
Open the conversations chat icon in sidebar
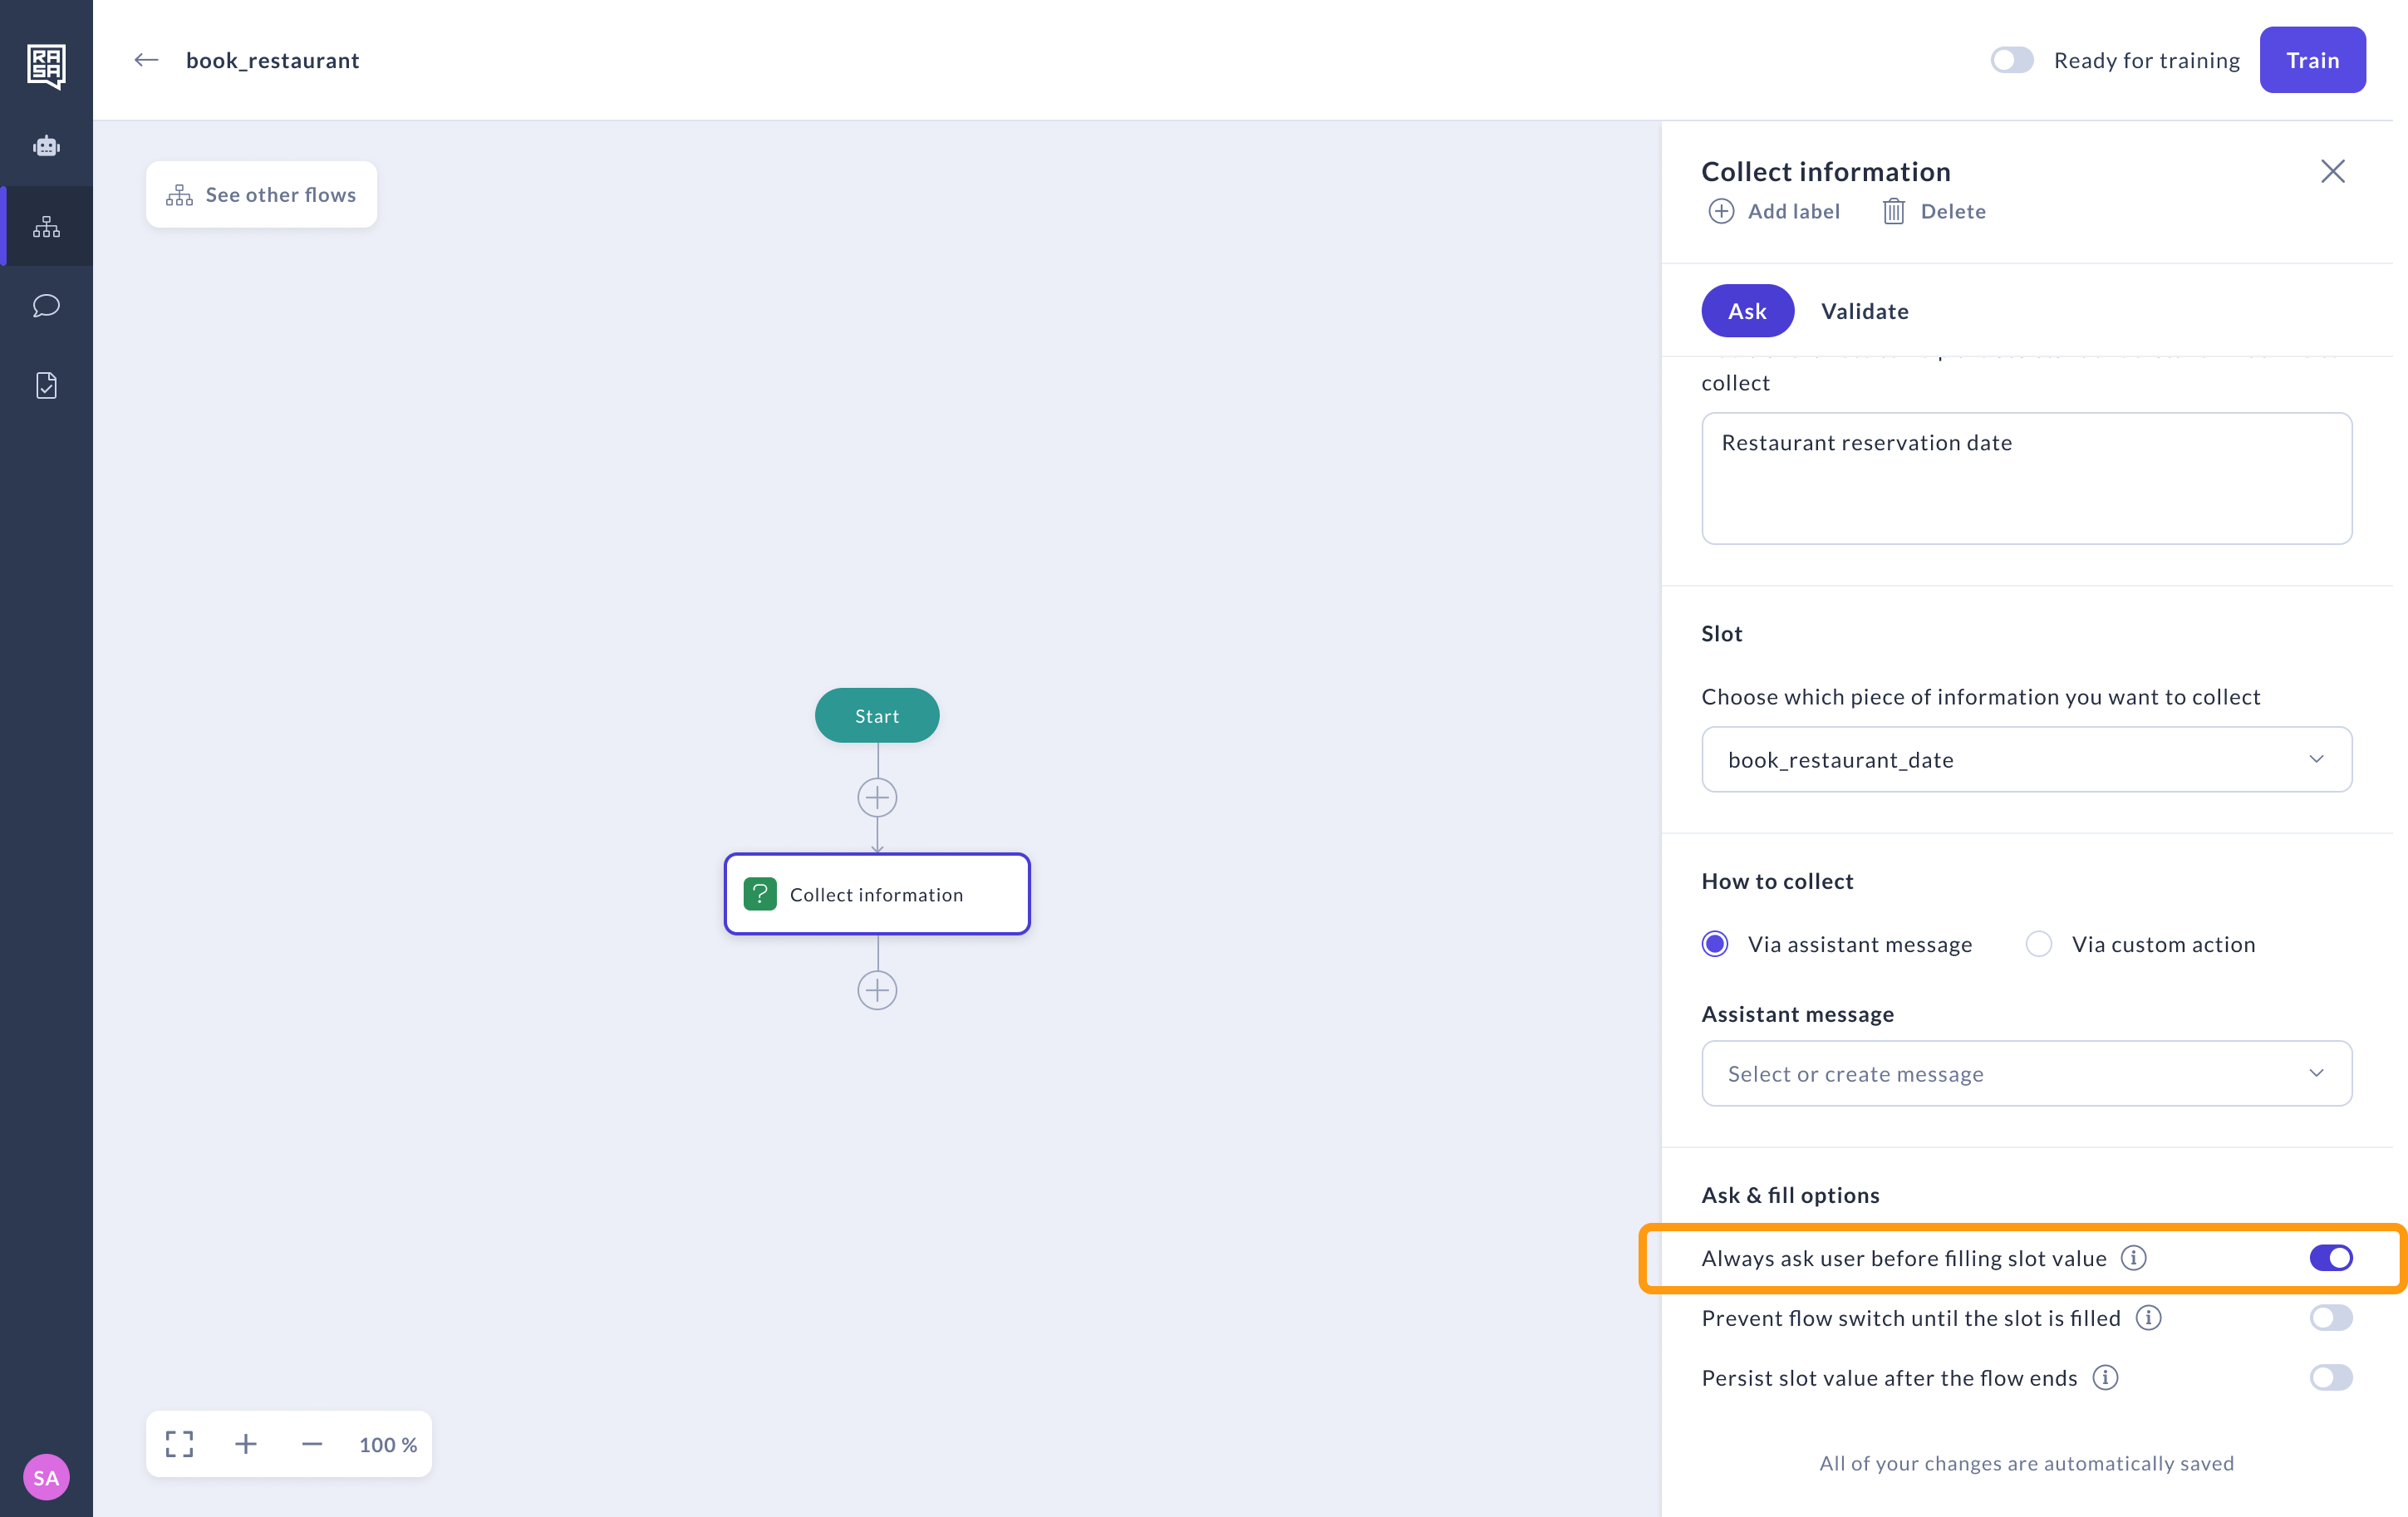(x=46, y=306)
